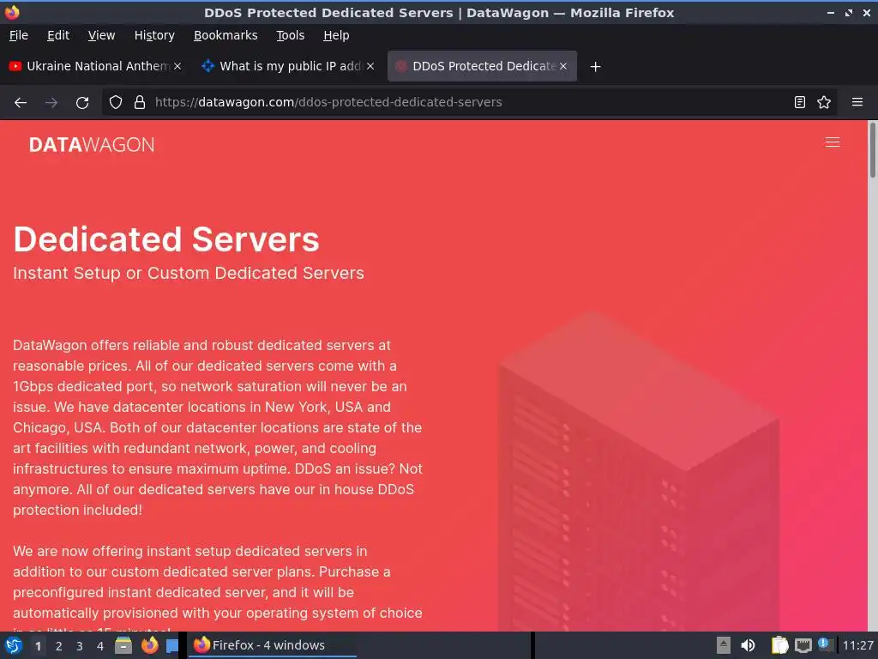This screenshot has width=878, height=659.
Task: Open the Edit menu
Action: [58, 35]
